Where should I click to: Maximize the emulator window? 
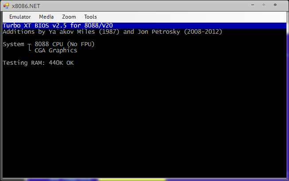[263, 5]
